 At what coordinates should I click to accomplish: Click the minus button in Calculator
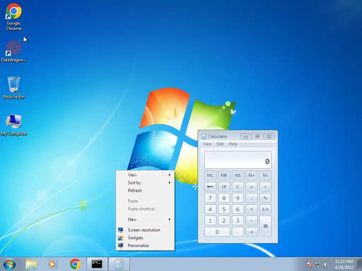click(252, 221)
